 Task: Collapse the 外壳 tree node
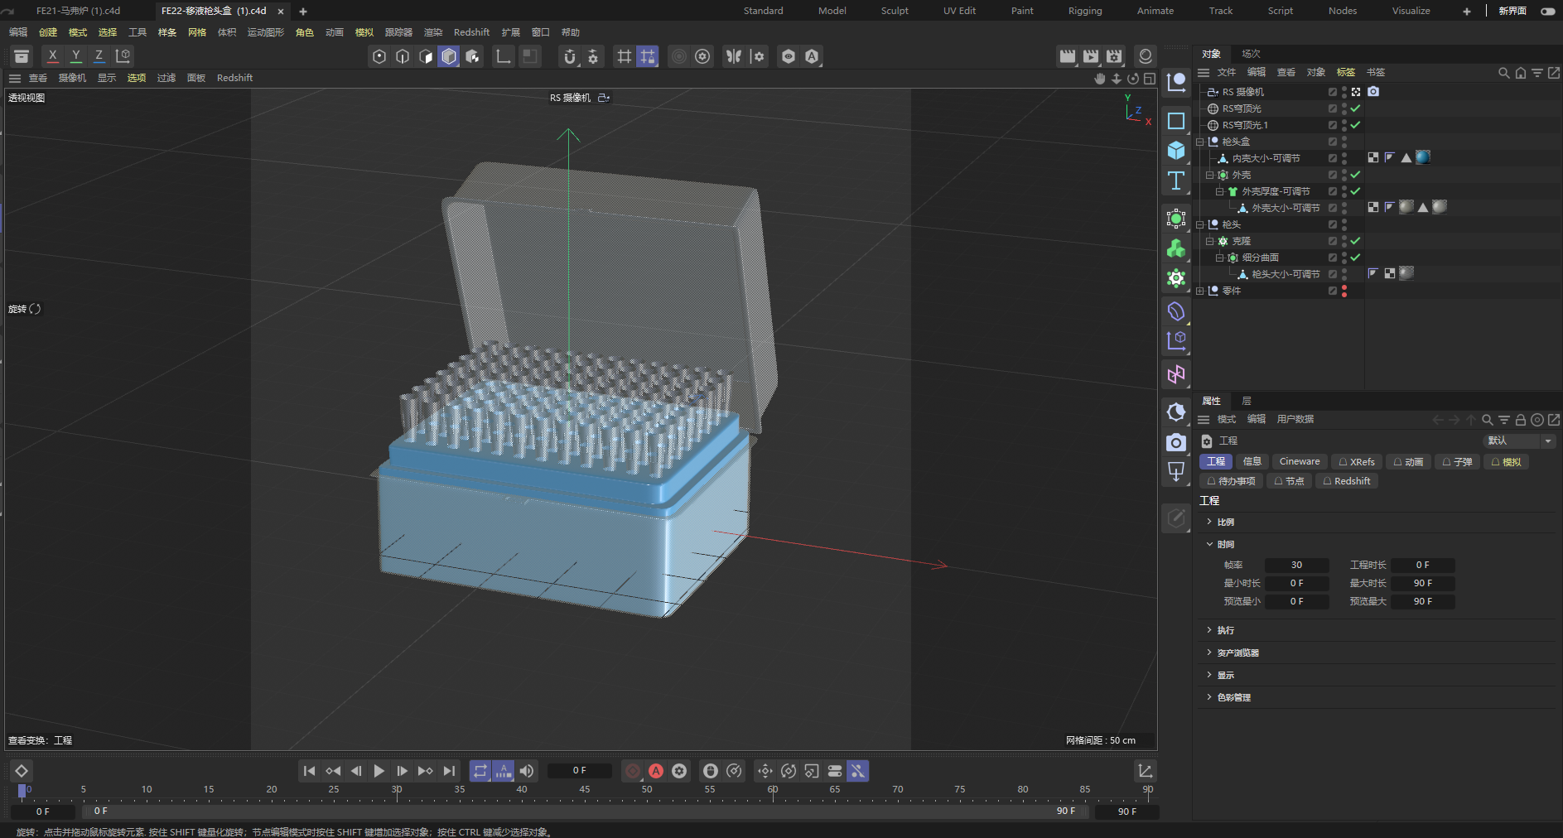point(1210,175)
